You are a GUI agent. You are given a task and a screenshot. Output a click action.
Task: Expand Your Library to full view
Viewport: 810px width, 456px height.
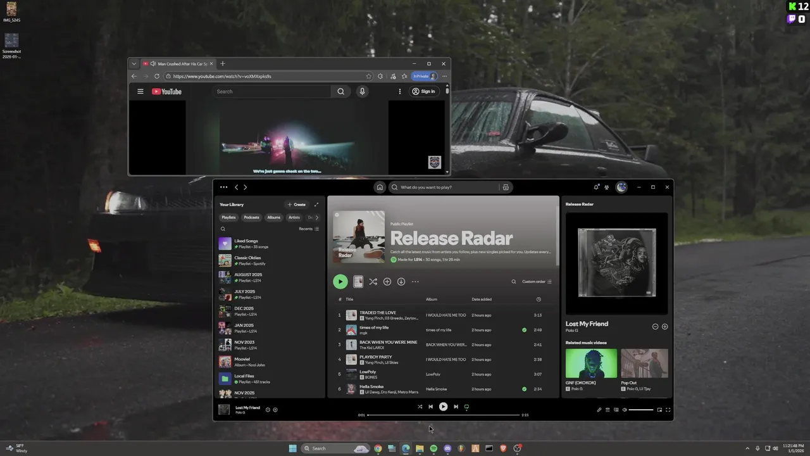(316, 205)
